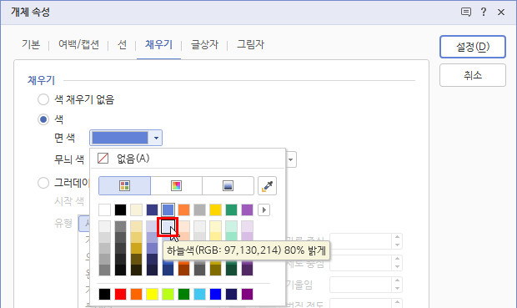Viewport: 517px width, 308px height.
Task: Pick the dark navy theme color swatch
Action: click(x=152, y=210)
